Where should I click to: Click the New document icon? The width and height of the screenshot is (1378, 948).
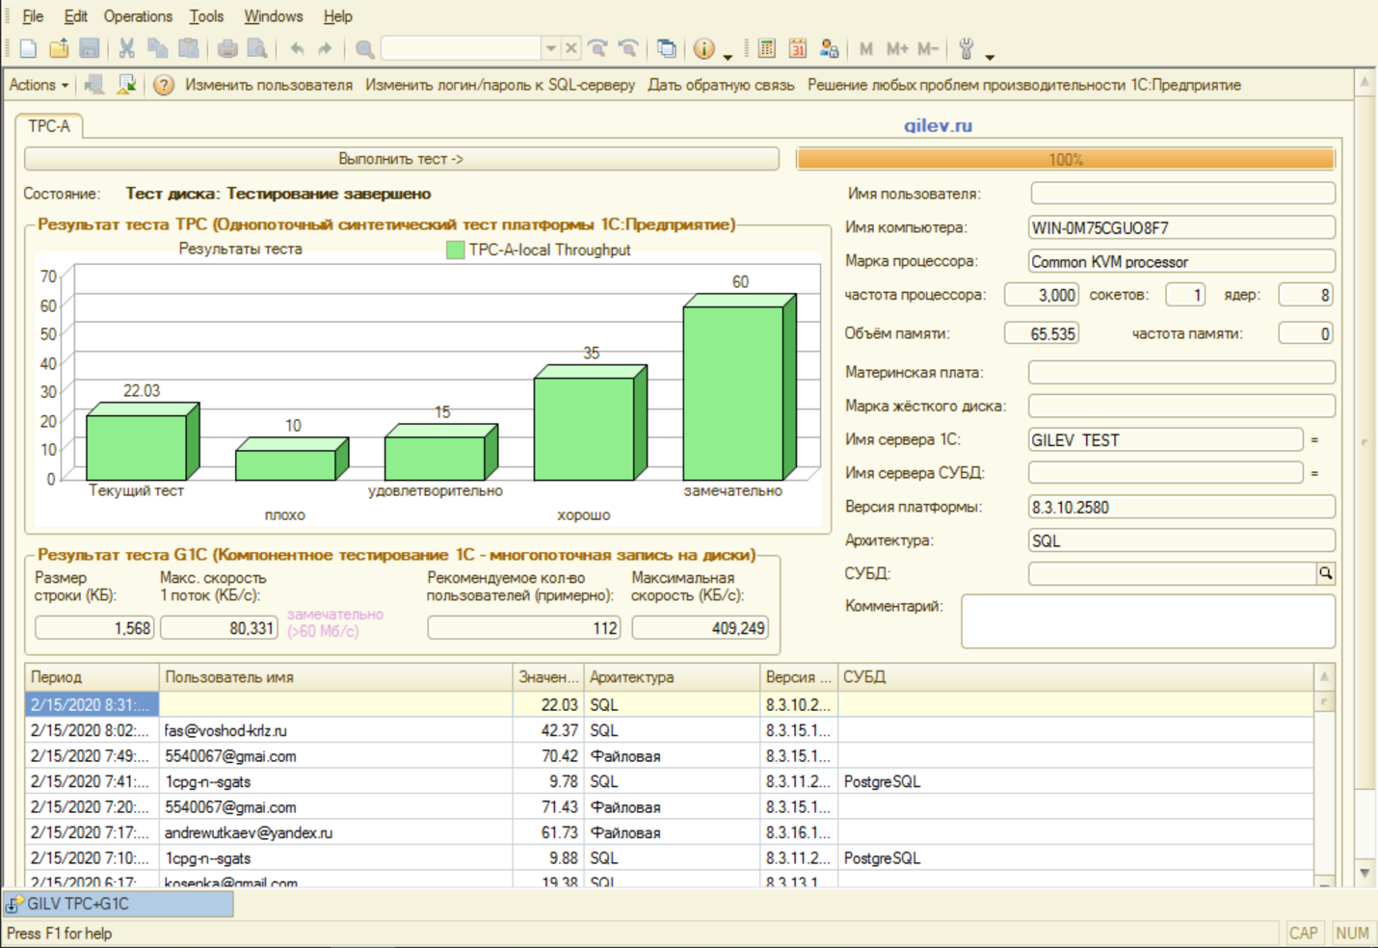pos(28,48)
